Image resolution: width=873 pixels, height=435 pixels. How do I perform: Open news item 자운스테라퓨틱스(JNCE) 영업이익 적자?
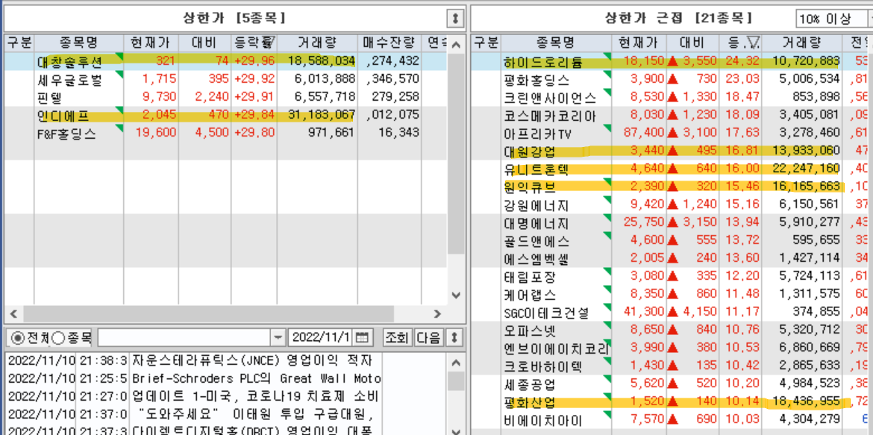coord(252,360)
